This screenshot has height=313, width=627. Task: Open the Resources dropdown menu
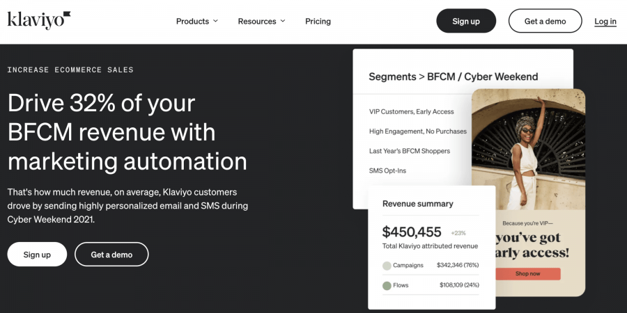(x=261, y=21)
